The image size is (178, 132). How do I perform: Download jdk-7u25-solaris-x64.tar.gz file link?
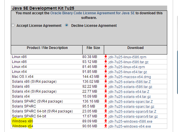(x=130, y=97)
